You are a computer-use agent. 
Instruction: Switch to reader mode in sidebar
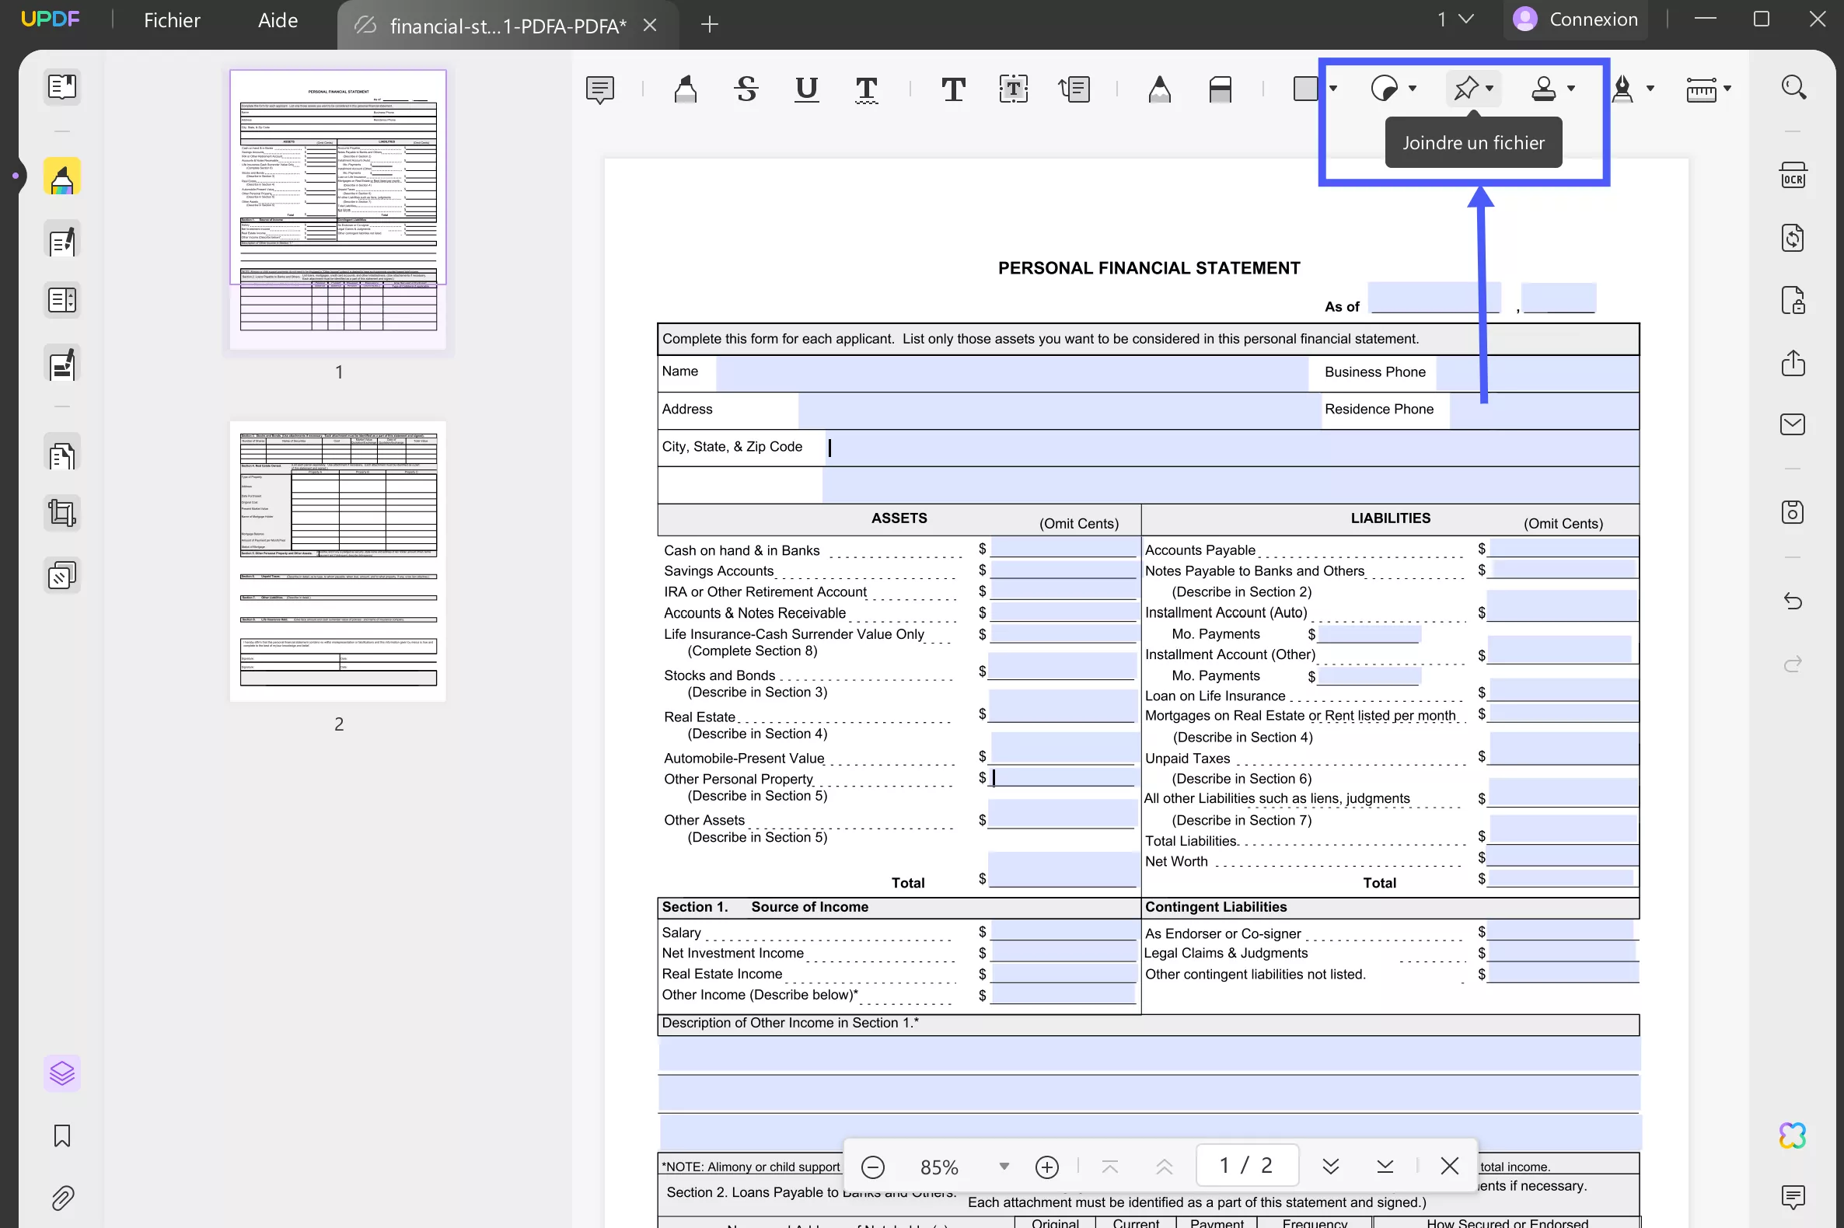[62, 87]
